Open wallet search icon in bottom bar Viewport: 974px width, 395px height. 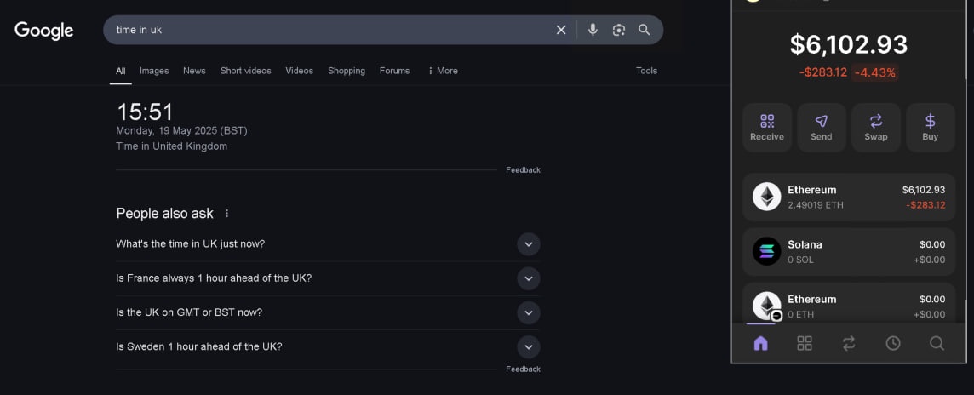(937, 343)
